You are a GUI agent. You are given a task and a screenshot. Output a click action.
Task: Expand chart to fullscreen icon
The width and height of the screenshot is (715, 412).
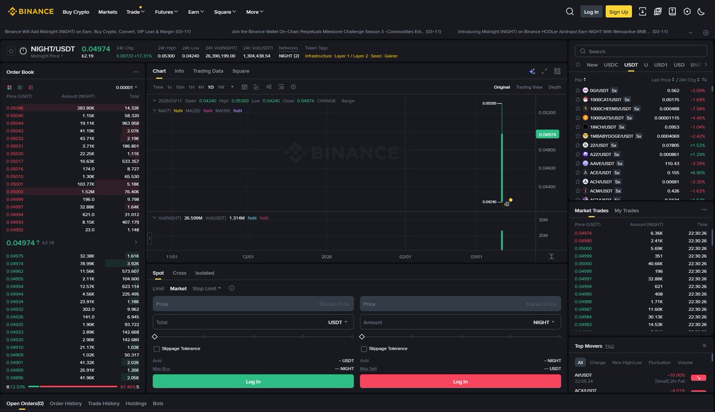coord(544,71)
